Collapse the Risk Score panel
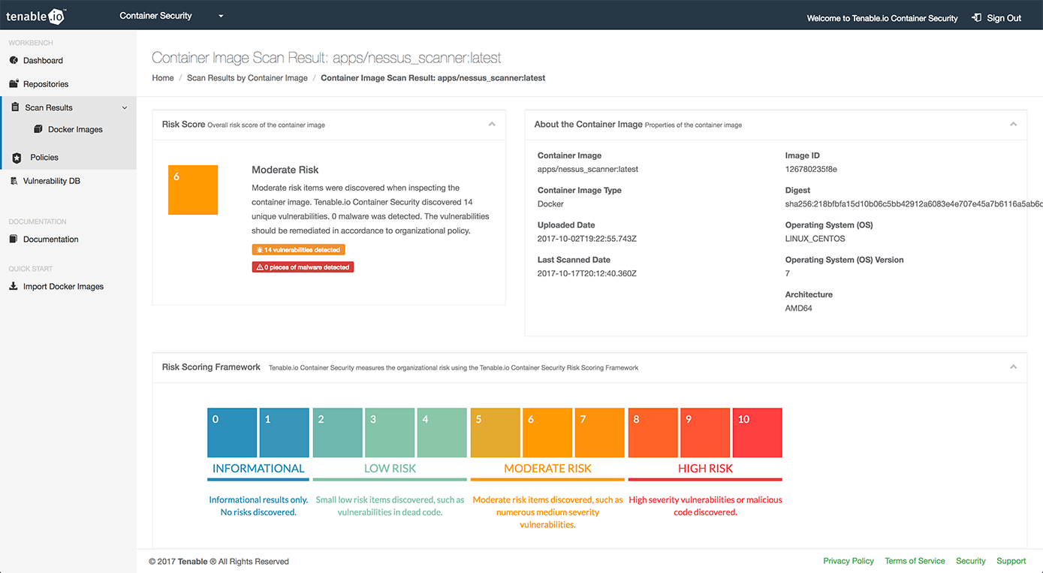The width and height of the screenshot is (1043, 573). (x=492, y=125)
